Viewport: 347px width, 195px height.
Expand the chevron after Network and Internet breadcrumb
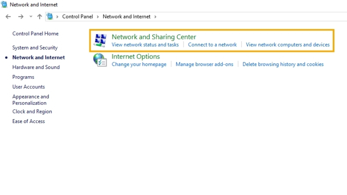coord(155,17)
